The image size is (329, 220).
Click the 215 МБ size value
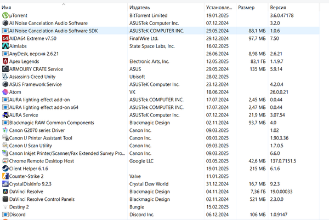(x=258, y=169)
